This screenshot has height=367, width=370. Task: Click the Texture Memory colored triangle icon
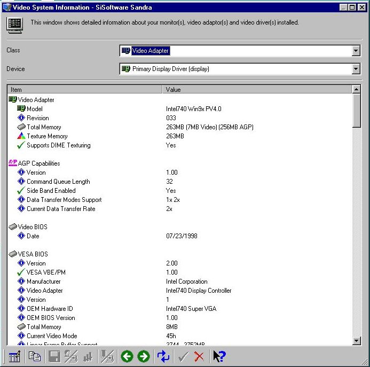click(x=21, y=136)
